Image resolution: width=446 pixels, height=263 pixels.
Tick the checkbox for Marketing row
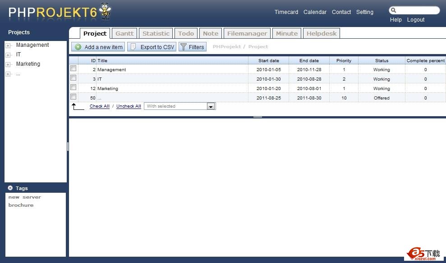[x=74, y=87]
